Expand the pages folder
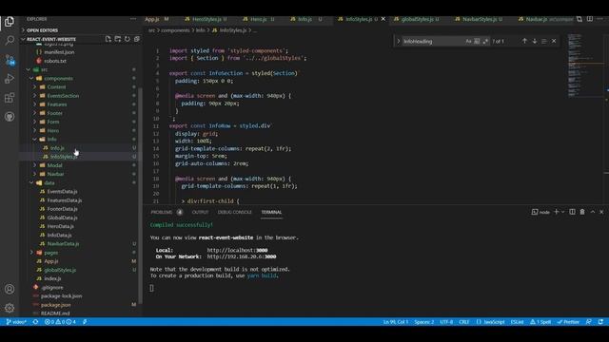Image resolution: width=609 pixels, height=342 pixels. coord(50,253)
